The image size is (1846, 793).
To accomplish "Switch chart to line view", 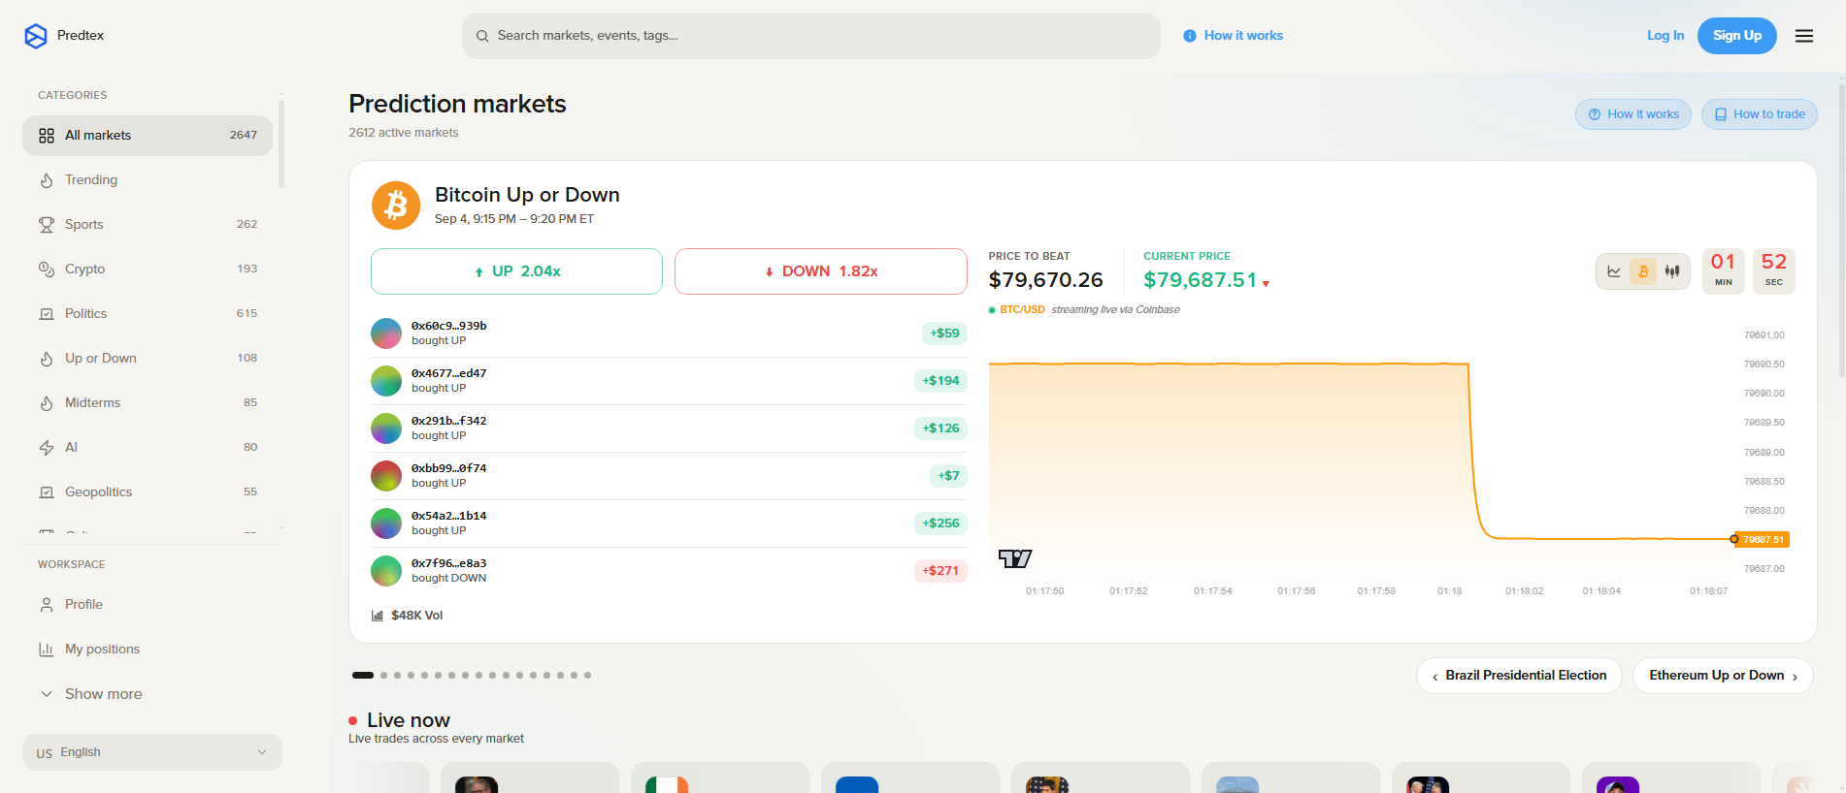I will tap(1614, 271).
